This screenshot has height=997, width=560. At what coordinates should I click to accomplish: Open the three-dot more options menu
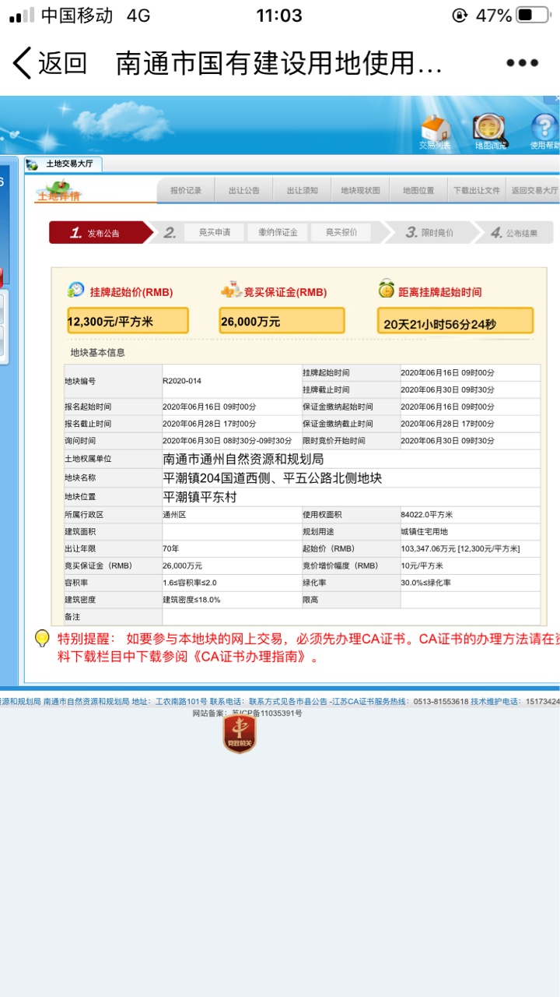pos(522,63)
